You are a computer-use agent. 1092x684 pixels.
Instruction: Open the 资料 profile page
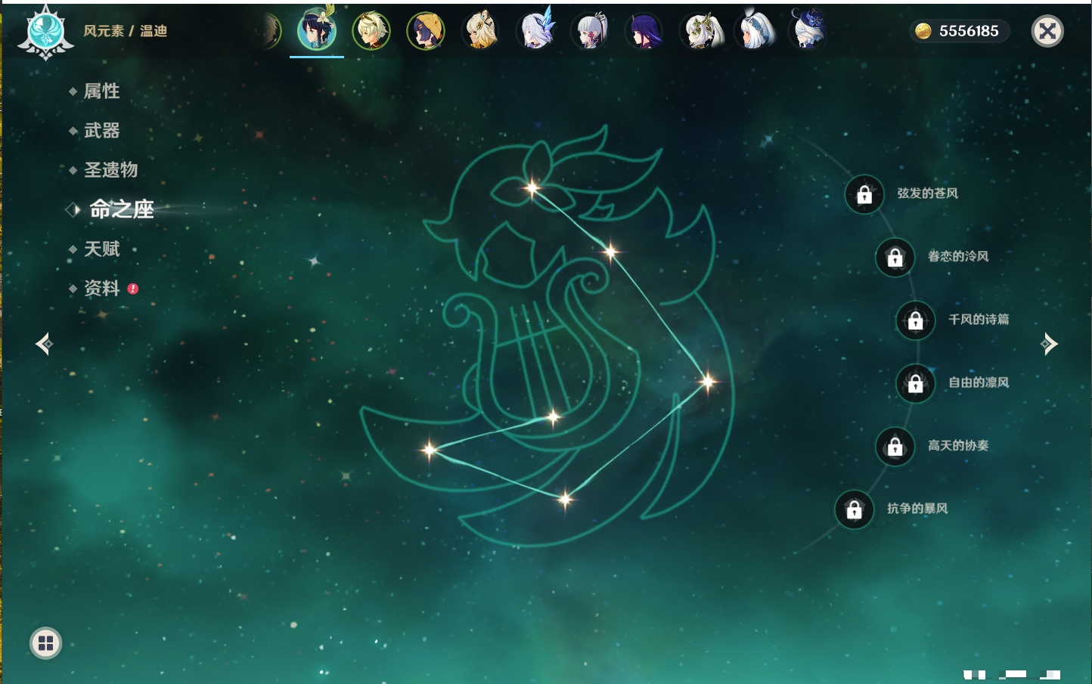(x=101, y=289)
